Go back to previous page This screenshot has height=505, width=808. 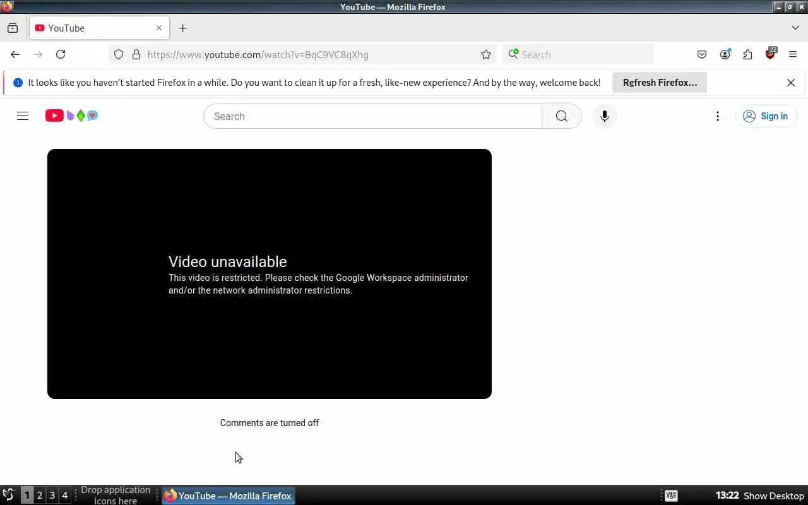(15, 54)
